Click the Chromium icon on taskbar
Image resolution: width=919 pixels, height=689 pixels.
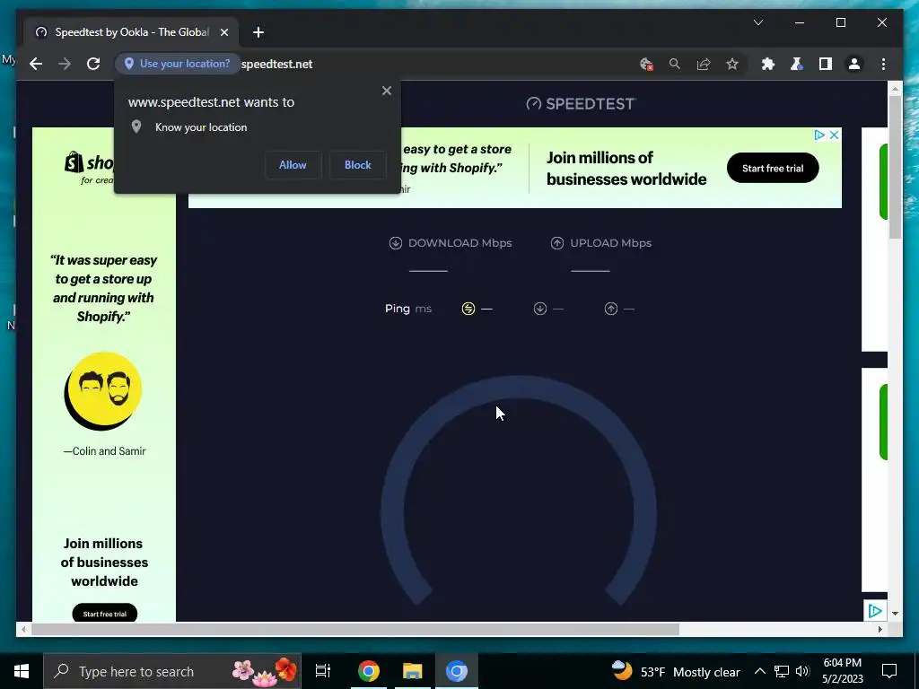coord(457,671)
